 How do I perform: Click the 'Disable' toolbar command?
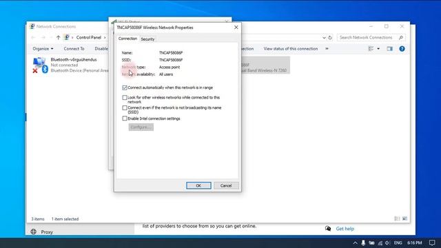pos(101,49)
